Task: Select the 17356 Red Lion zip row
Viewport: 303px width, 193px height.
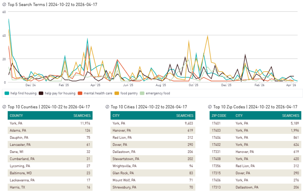Action: coord(255,166)
